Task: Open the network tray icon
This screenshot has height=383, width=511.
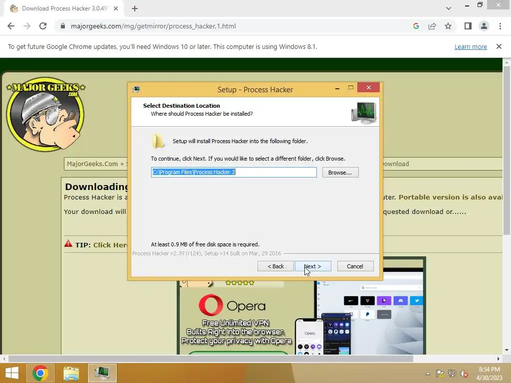Action: (x=452, y=374)
